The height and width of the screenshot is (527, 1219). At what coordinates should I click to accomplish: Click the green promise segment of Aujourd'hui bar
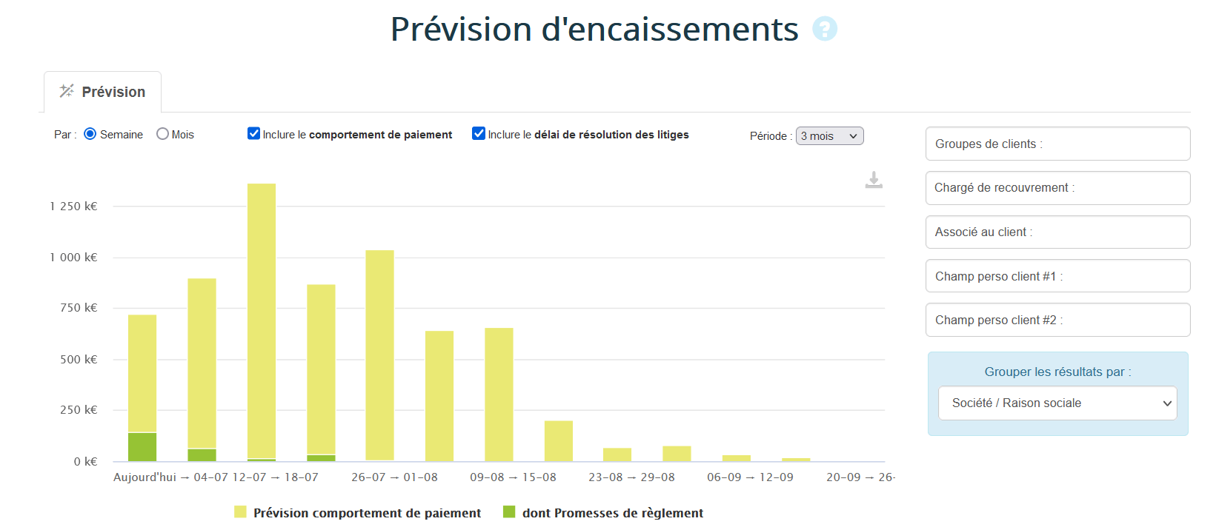tap(142, 447)
